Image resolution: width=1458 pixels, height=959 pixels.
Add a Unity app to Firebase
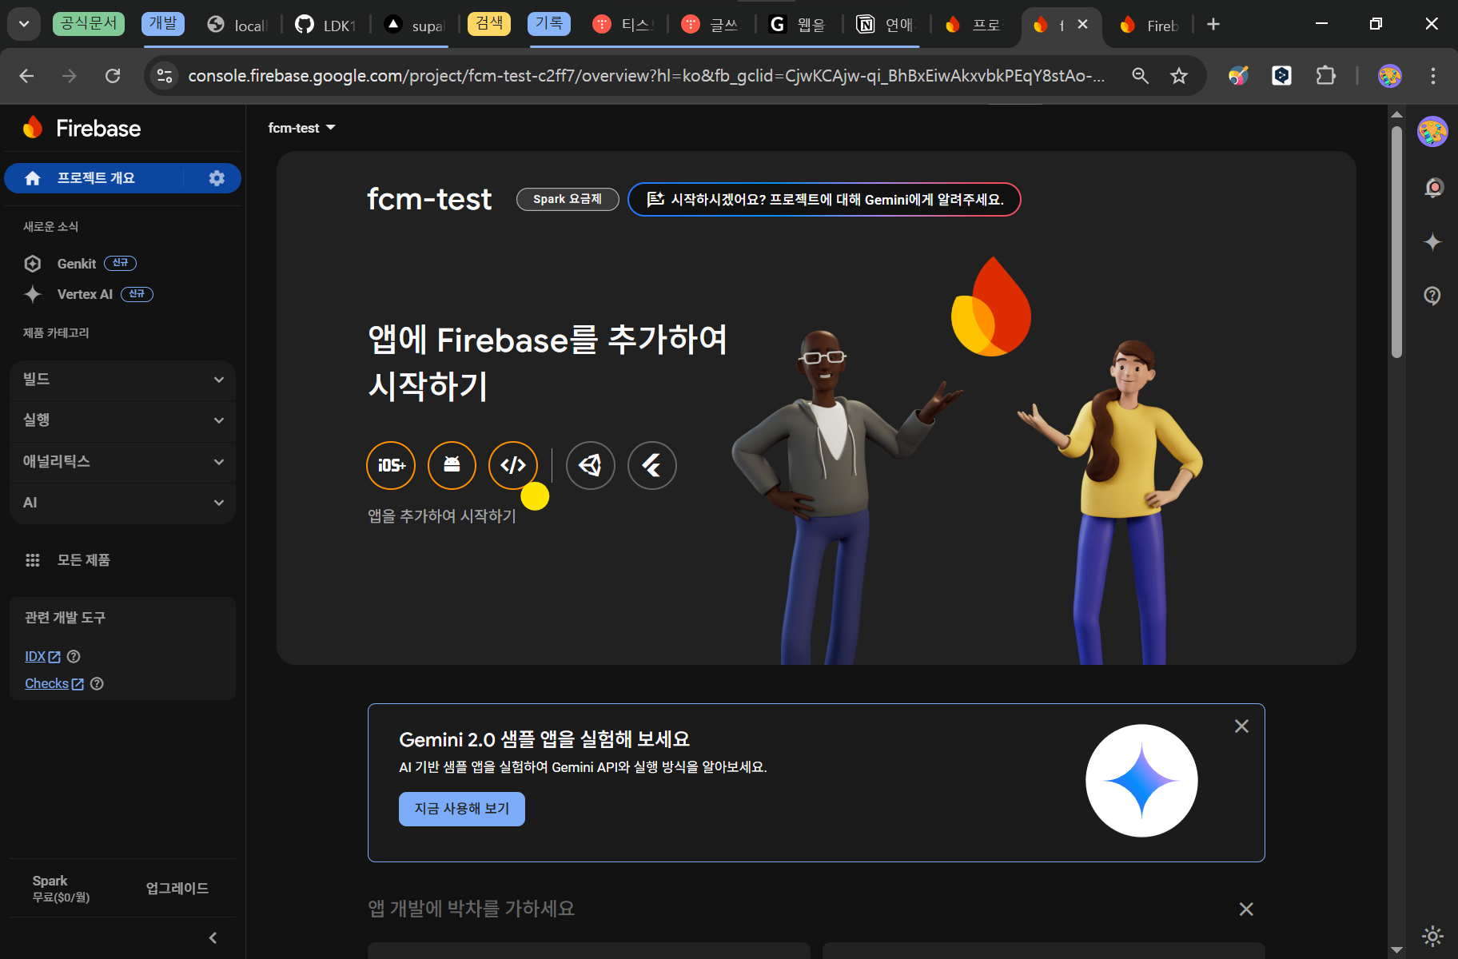click(x=591, y=465)
